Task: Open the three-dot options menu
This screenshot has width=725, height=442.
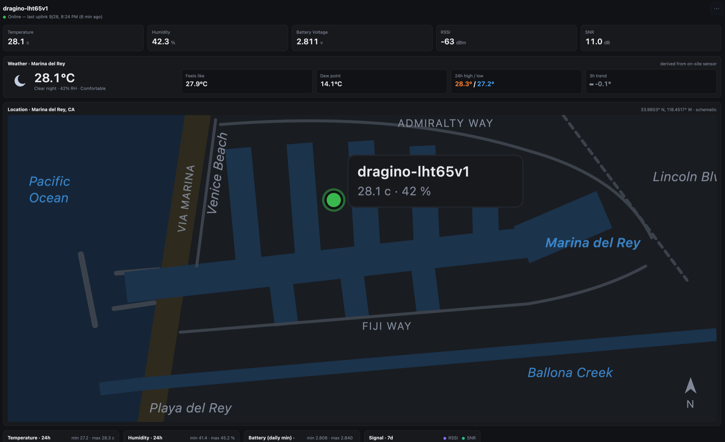Action: 716,9
